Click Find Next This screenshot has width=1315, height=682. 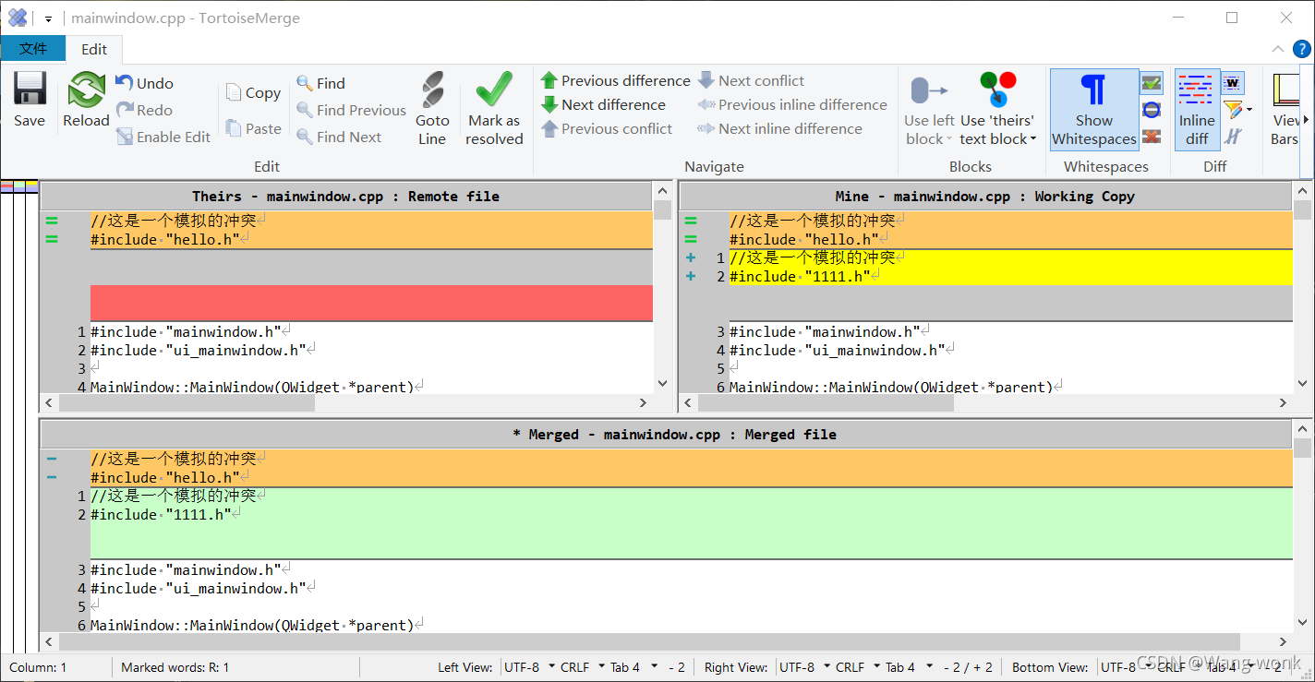[x=339, y=137]
